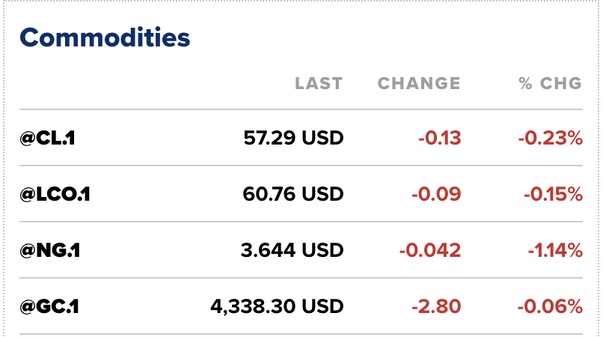The width and height of the screenshot is (603, 337).
Task: Click the CHANGE column header
Action: click(x=419, y=83)
